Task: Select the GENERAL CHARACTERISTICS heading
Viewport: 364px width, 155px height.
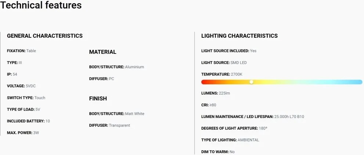Action: [45, 36]
